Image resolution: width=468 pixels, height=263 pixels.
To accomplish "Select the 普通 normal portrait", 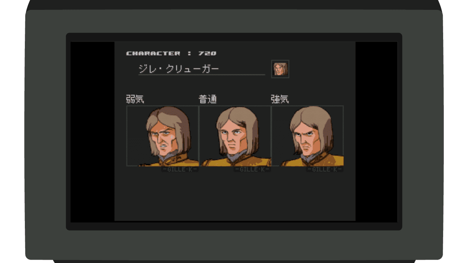I will tap(235, 136).
